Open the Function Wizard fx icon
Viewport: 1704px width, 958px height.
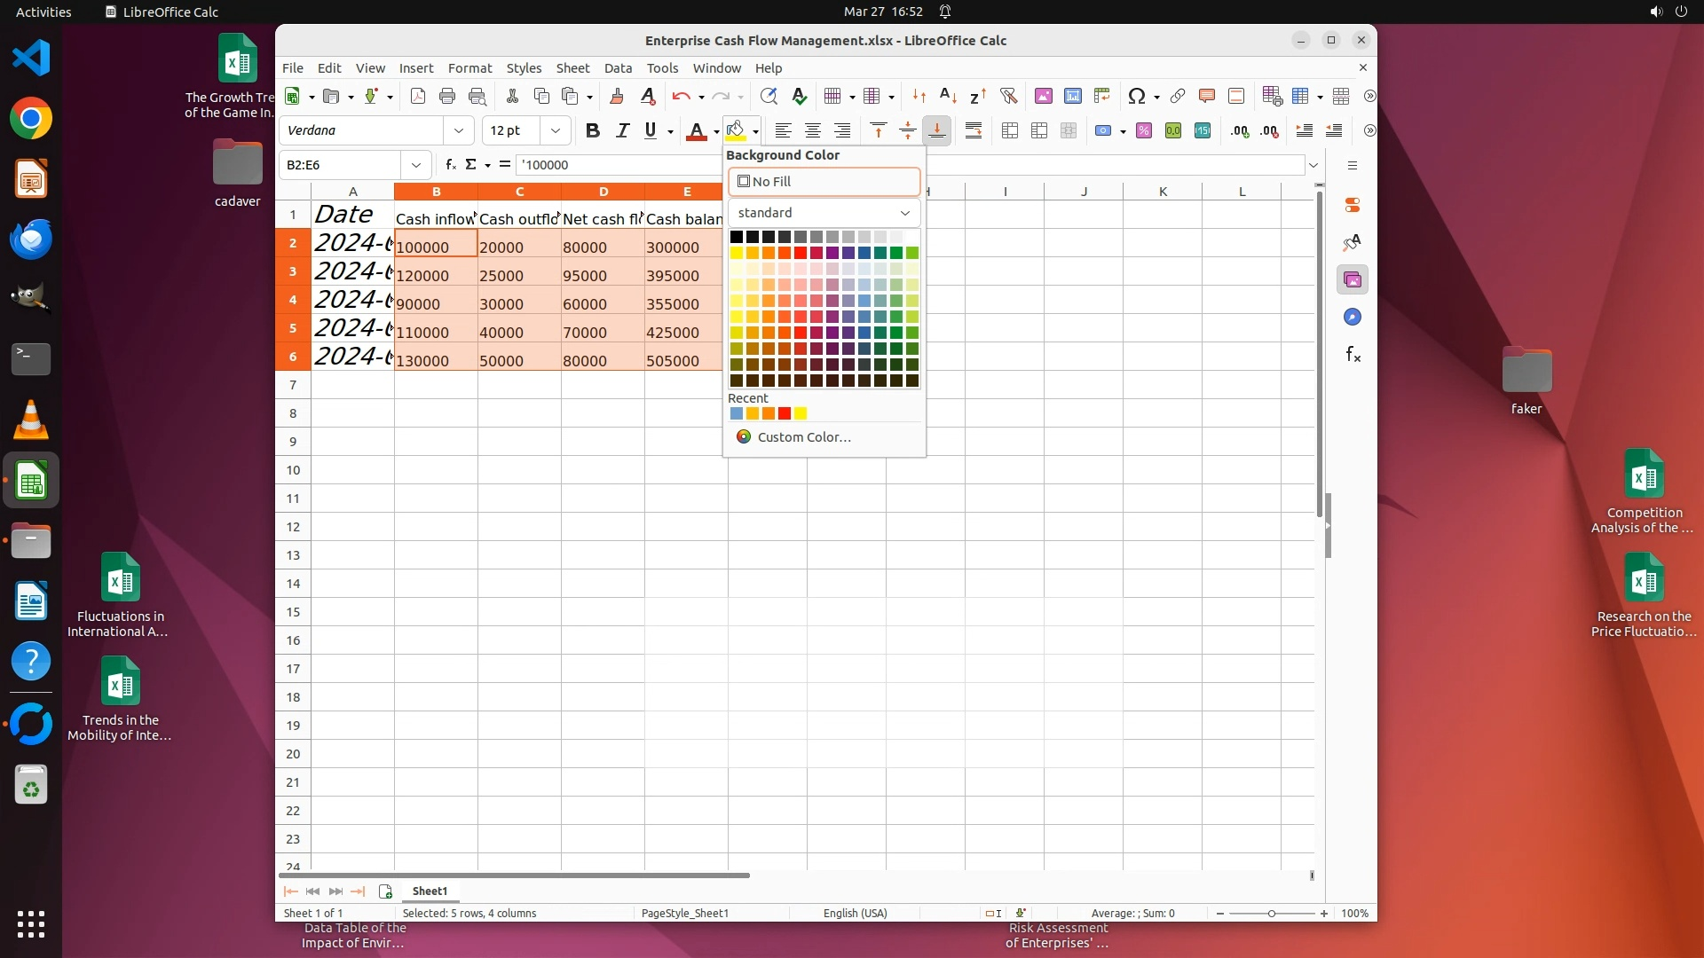(451, 164)
